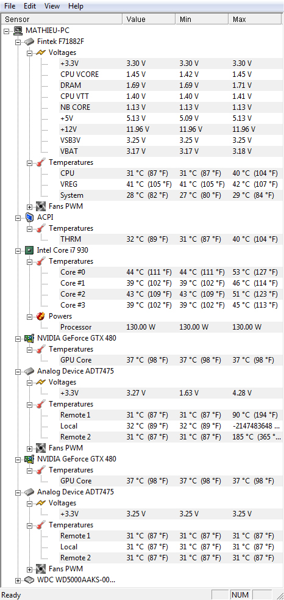The image size is (284, 600).
Task: Click the ACPI shield icon
Action: coord(29,217)
